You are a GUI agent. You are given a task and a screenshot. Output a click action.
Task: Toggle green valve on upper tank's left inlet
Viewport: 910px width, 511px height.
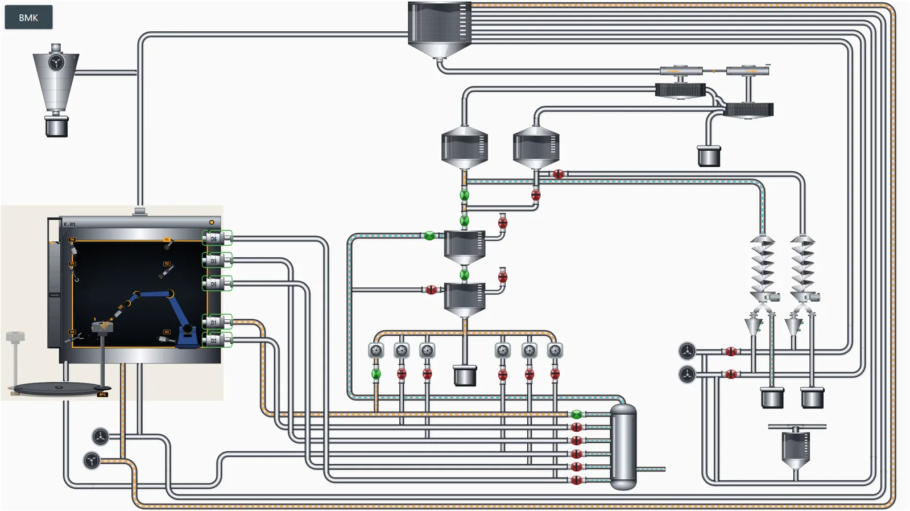click(x=429, y=236)
